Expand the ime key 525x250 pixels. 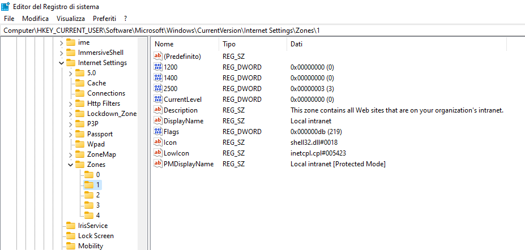[61, 43]
